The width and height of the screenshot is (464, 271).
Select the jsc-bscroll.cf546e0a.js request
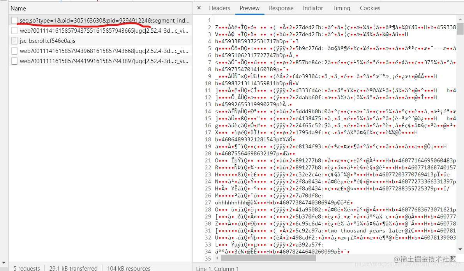tap(100, 40)
